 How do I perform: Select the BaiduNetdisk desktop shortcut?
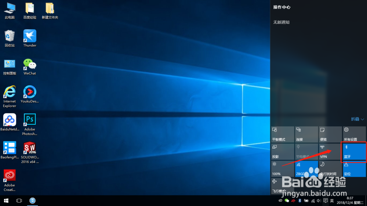(10, 122)
